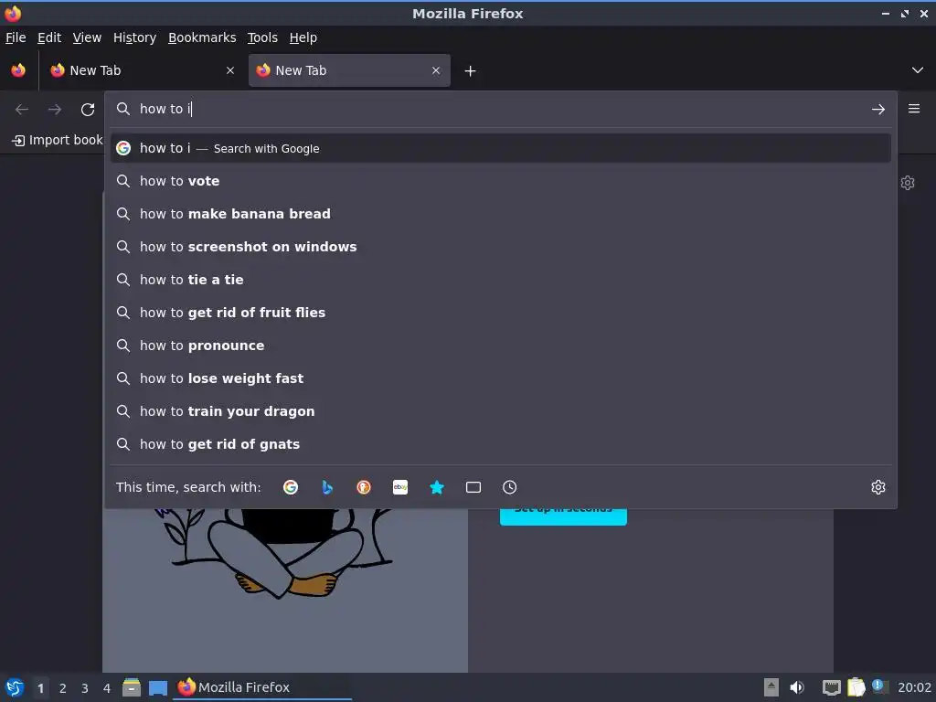Click Import bookmarks toolbar button
Screen dimensions: 936x702
58,140
